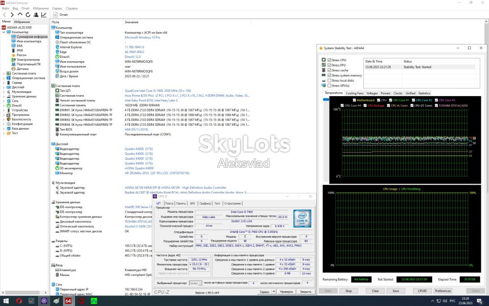This screenshot has height=306, width=489.
Task: Open the Сервис menu
Action: tap(57, 9)
